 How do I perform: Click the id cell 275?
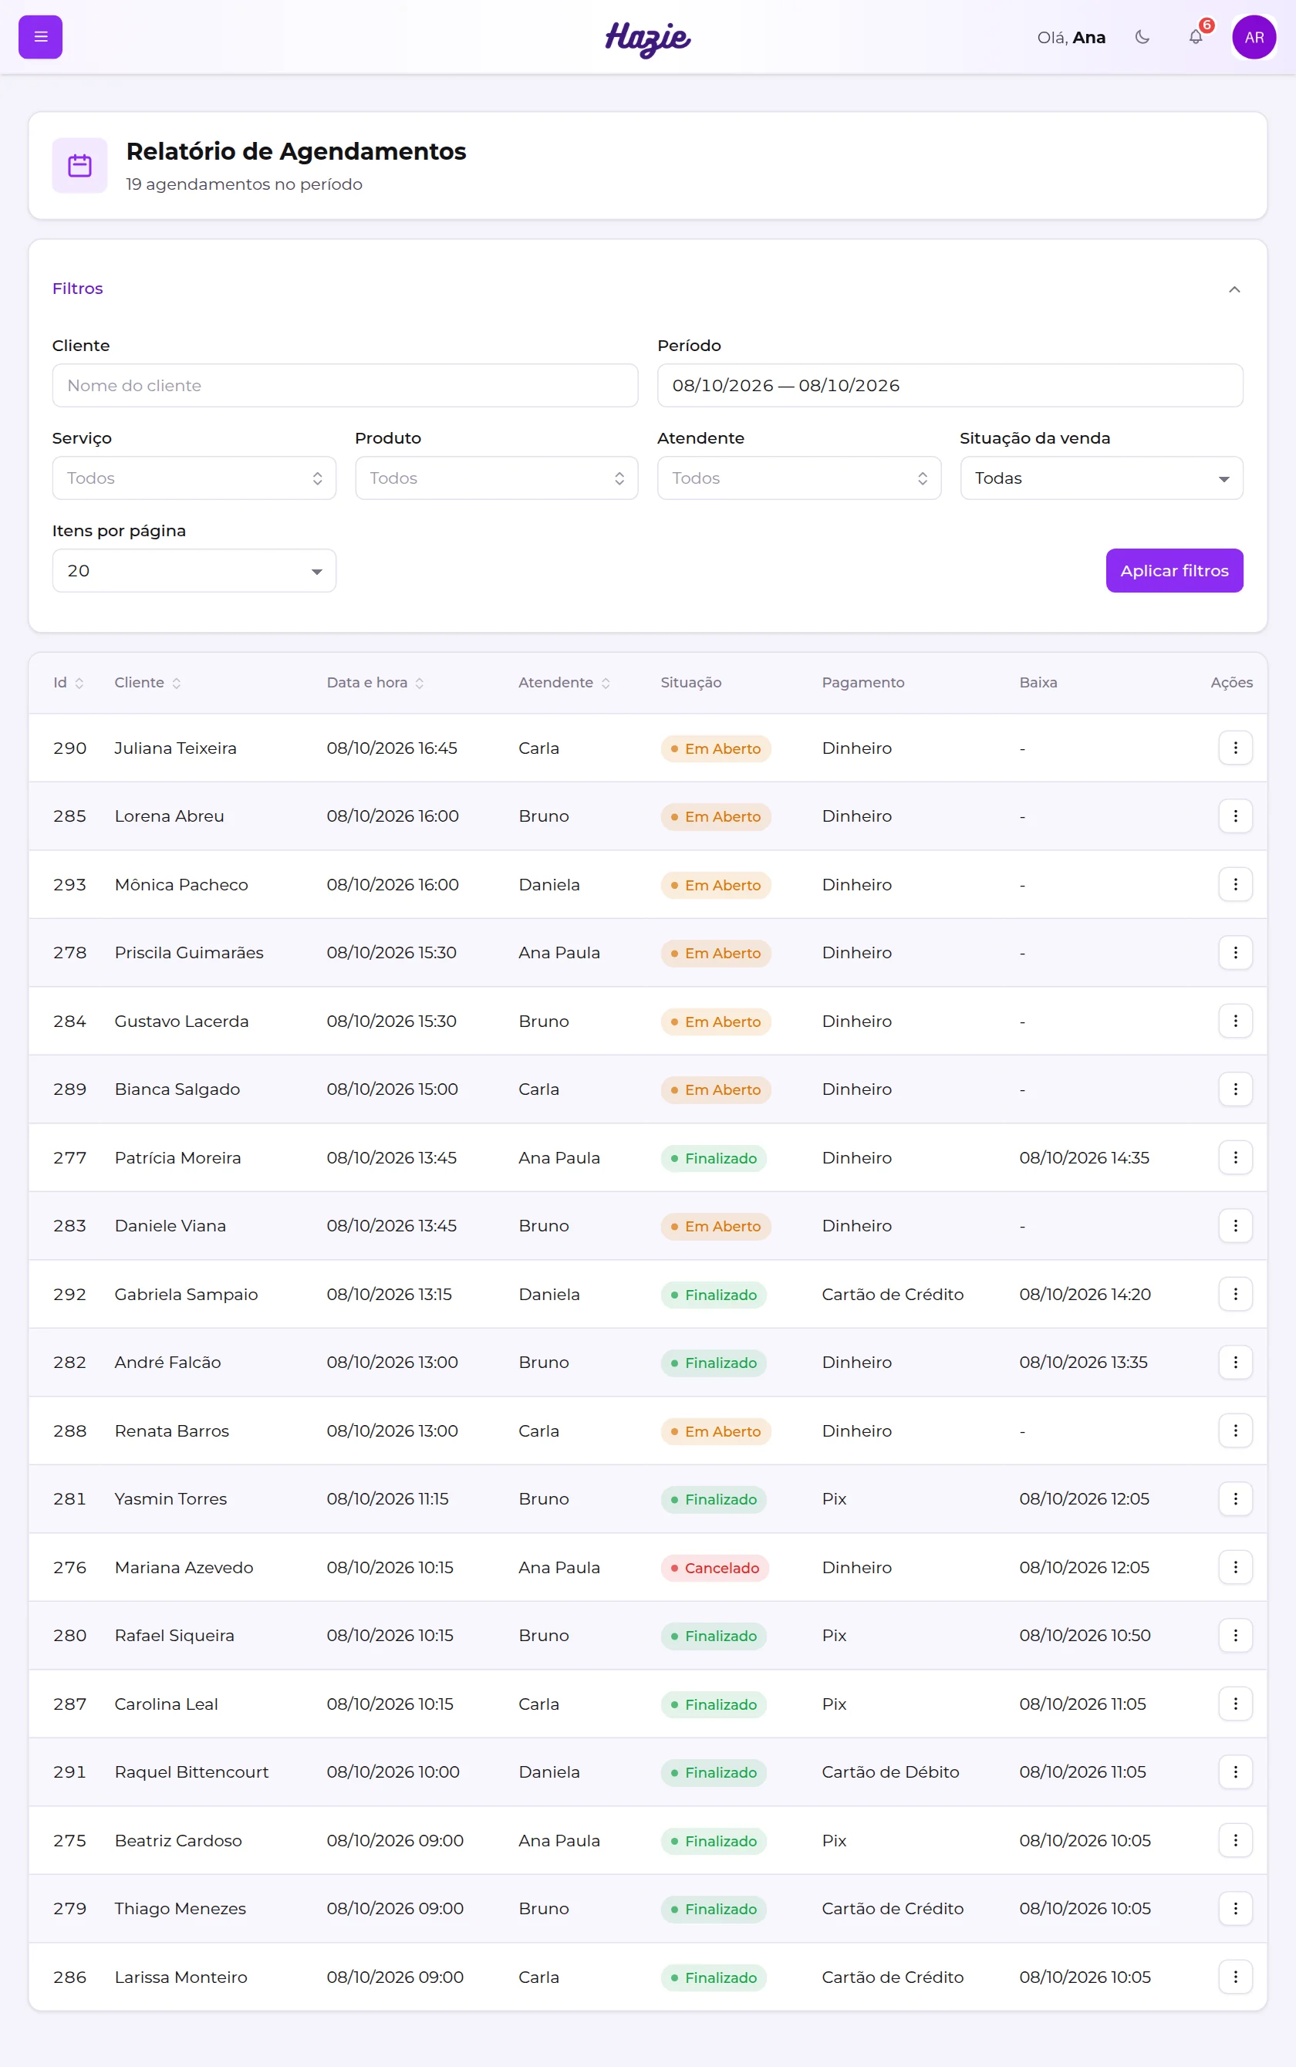point(69,1841)
